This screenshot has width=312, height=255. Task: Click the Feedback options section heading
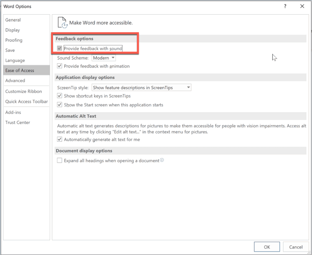pyautogui.click(x=74, y=39)
